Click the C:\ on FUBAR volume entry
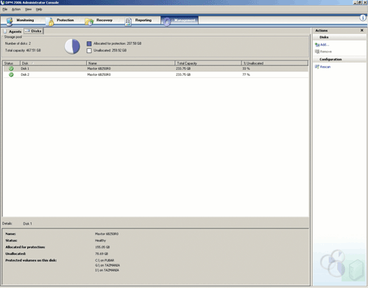 point(105,260)
